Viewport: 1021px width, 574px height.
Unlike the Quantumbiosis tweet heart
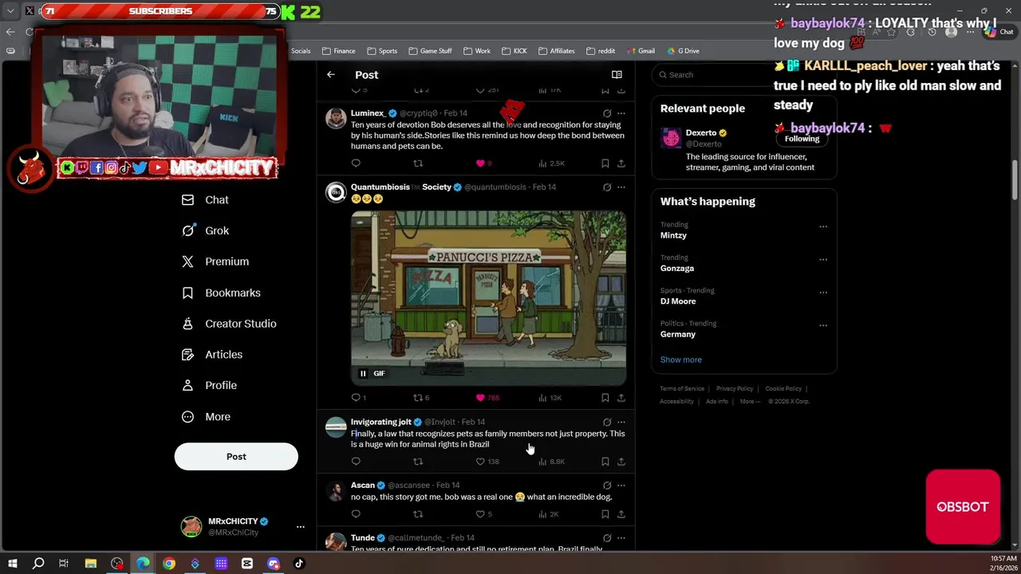point(480,398)
